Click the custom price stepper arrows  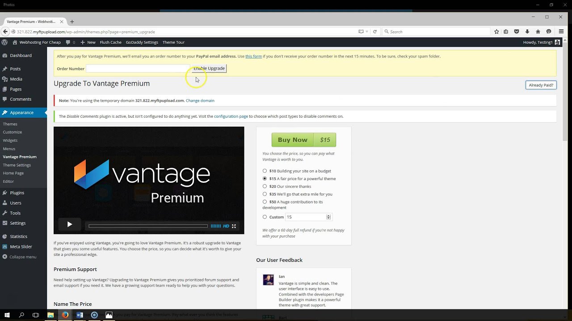pyautogui.click(x=328, y=217)
